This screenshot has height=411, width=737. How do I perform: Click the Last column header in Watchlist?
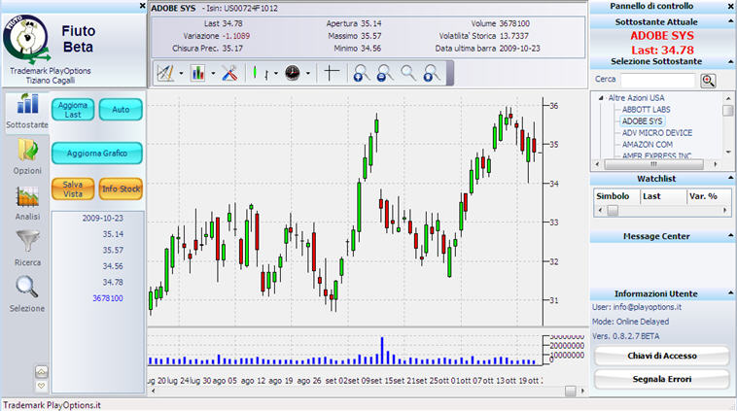tap(663, 196)
